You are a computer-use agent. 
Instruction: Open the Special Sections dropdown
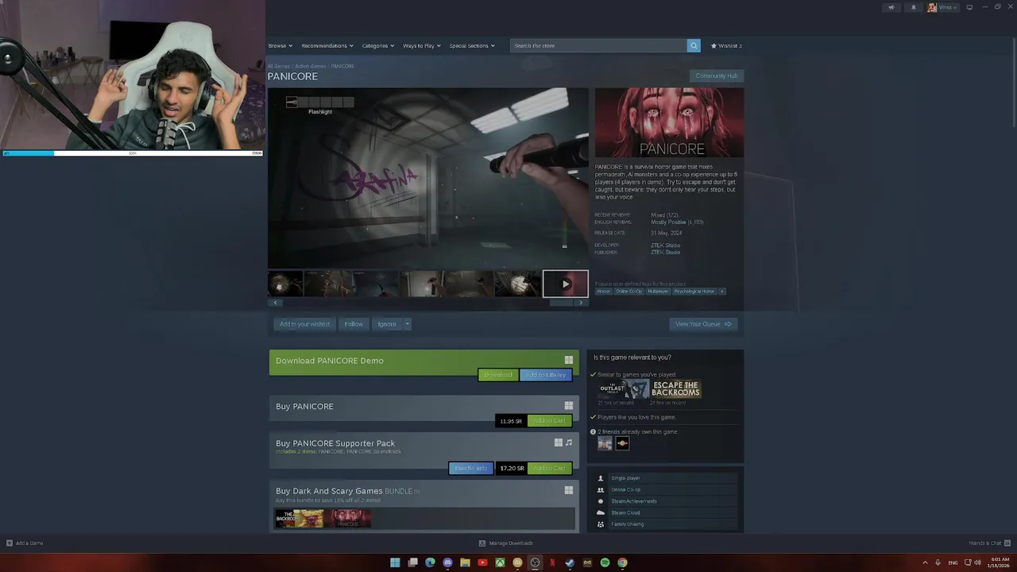[x=472, y=45]
